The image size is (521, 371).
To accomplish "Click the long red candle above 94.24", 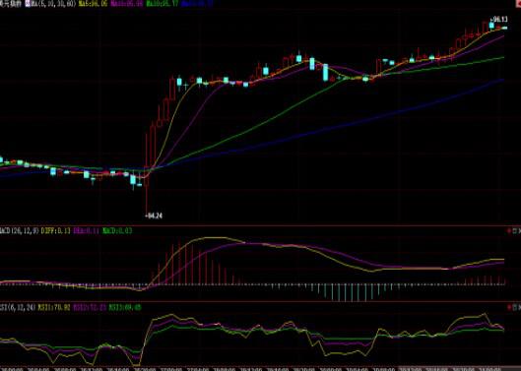I will click(x=146, y=174).
